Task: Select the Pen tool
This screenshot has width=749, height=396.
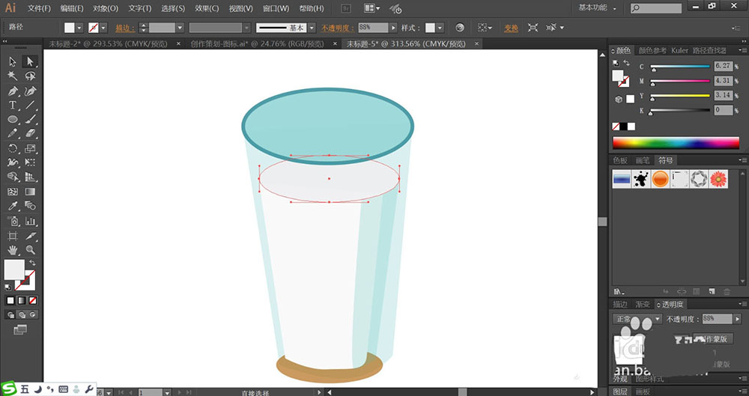Action: (13, 91)
